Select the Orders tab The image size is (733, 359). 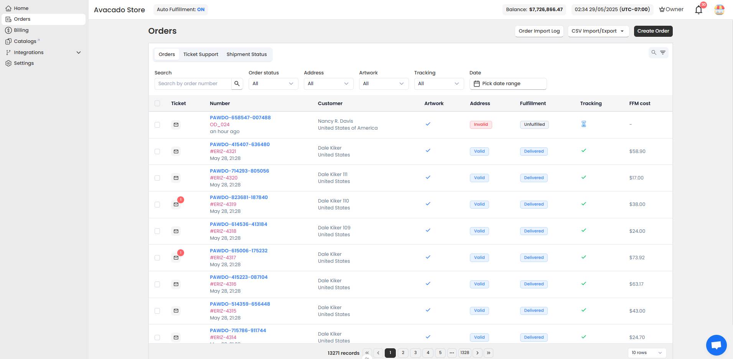(167, 54)
